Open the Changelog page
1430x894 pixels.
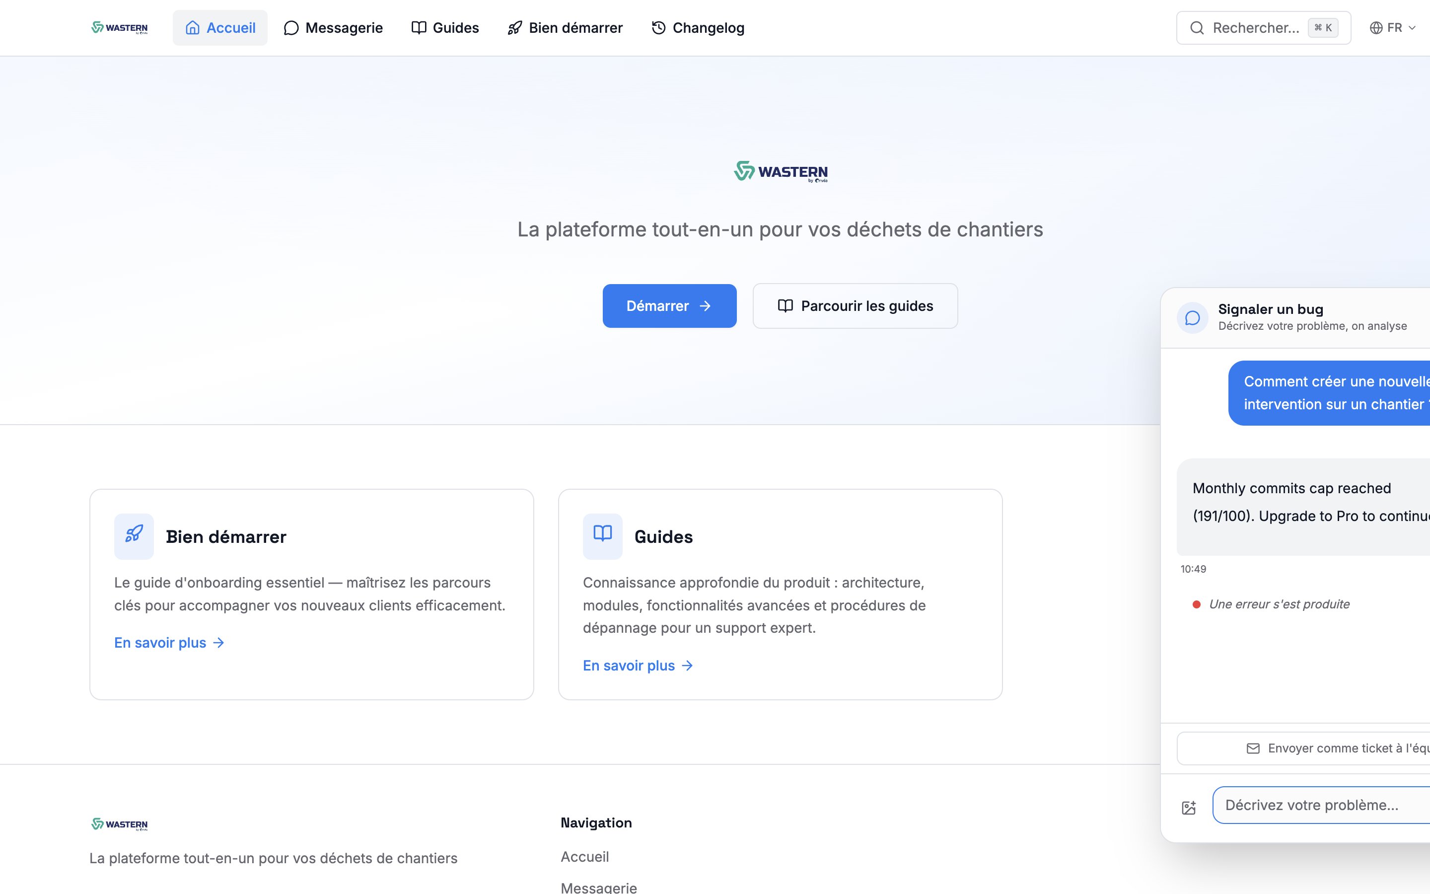click(x=698, y=28)
